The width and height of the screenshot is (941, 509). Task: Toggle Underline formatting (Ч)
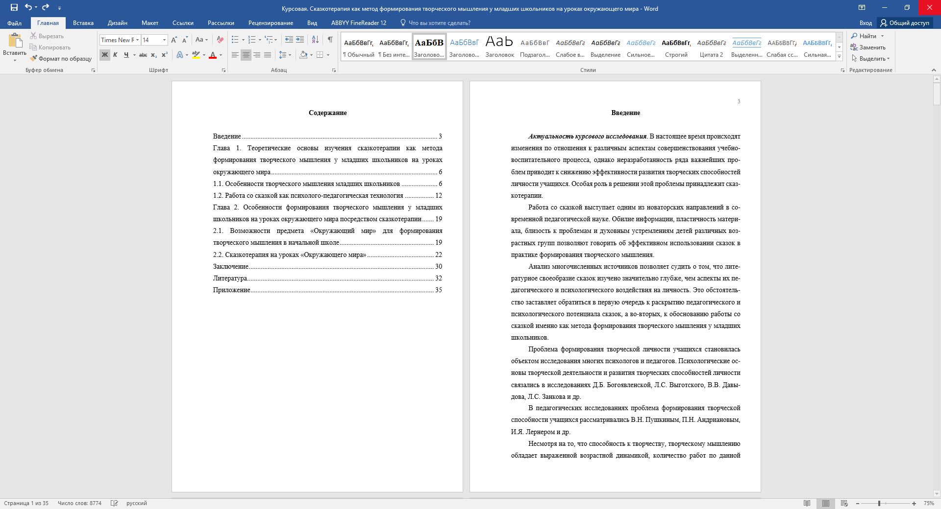click(126, 55)
